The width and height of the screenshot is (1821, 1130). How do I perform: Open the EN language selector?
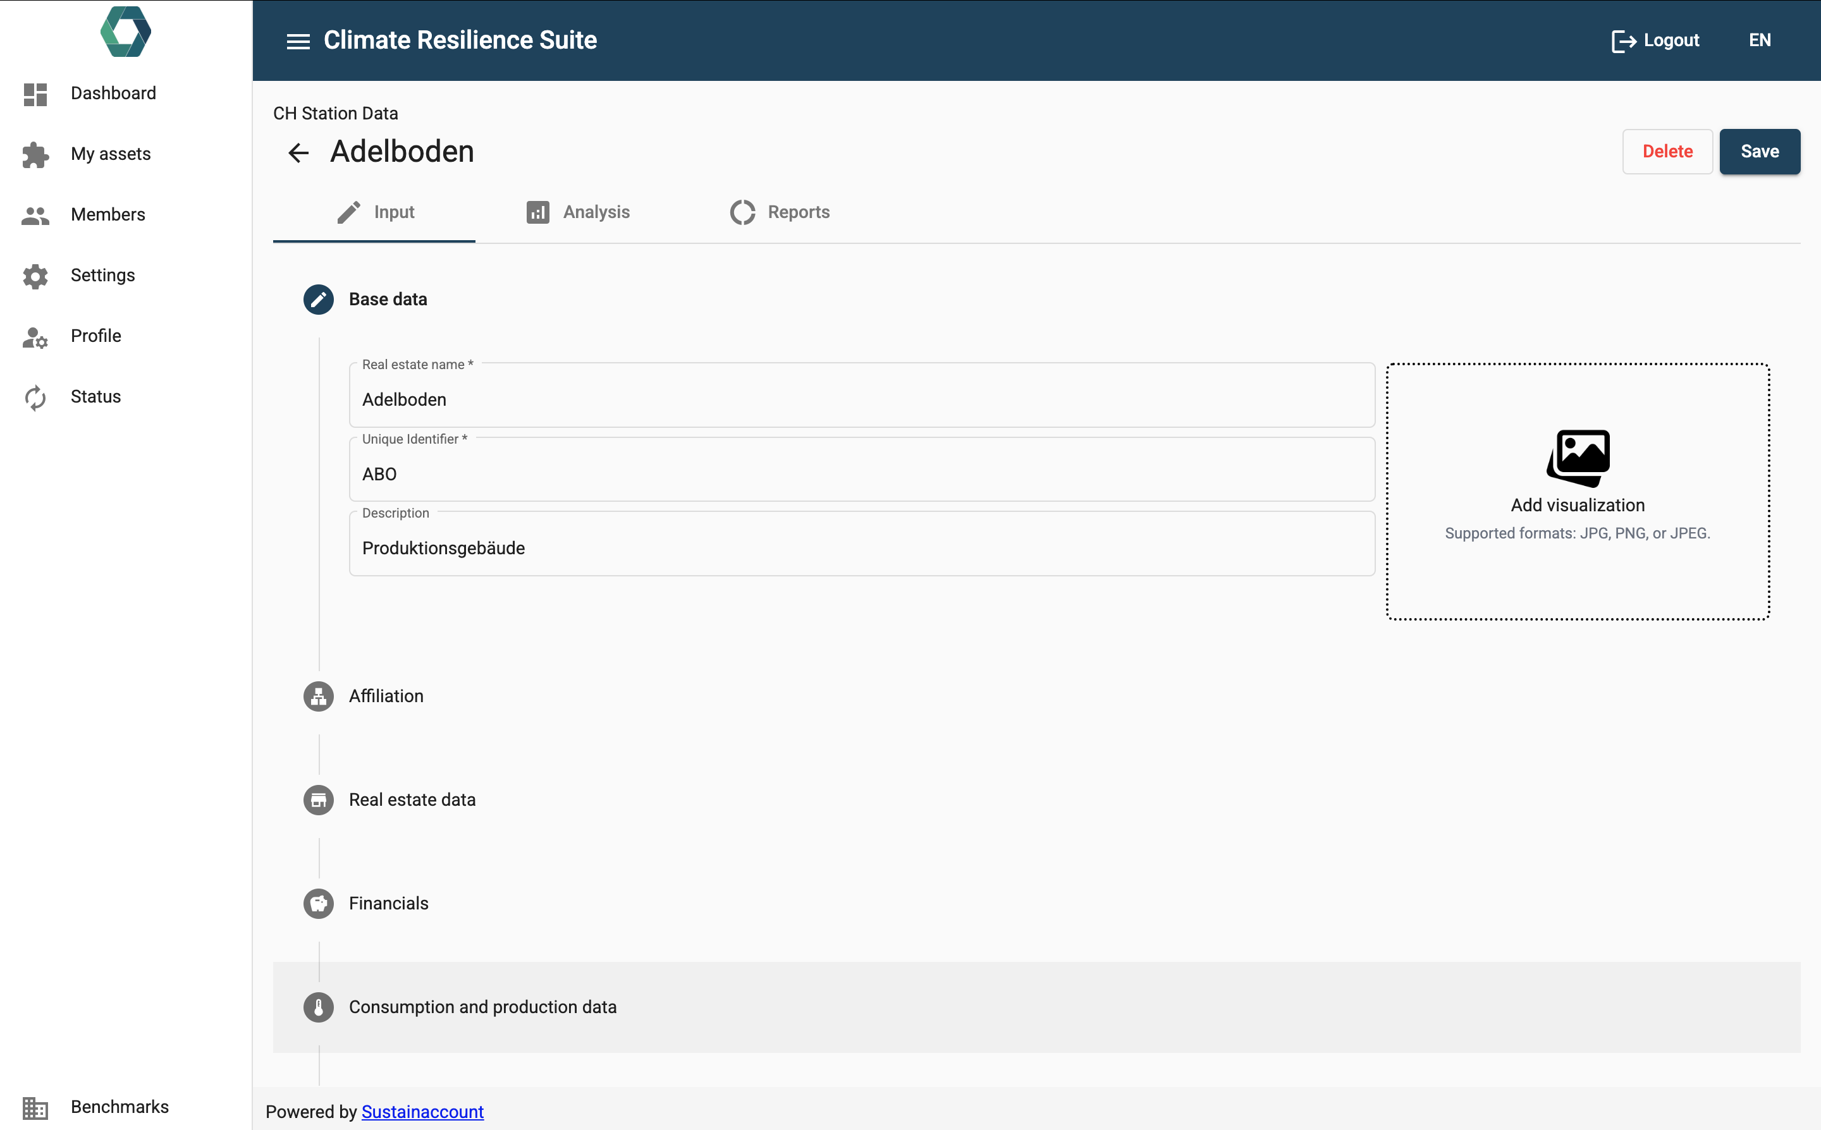[1759, 40]
